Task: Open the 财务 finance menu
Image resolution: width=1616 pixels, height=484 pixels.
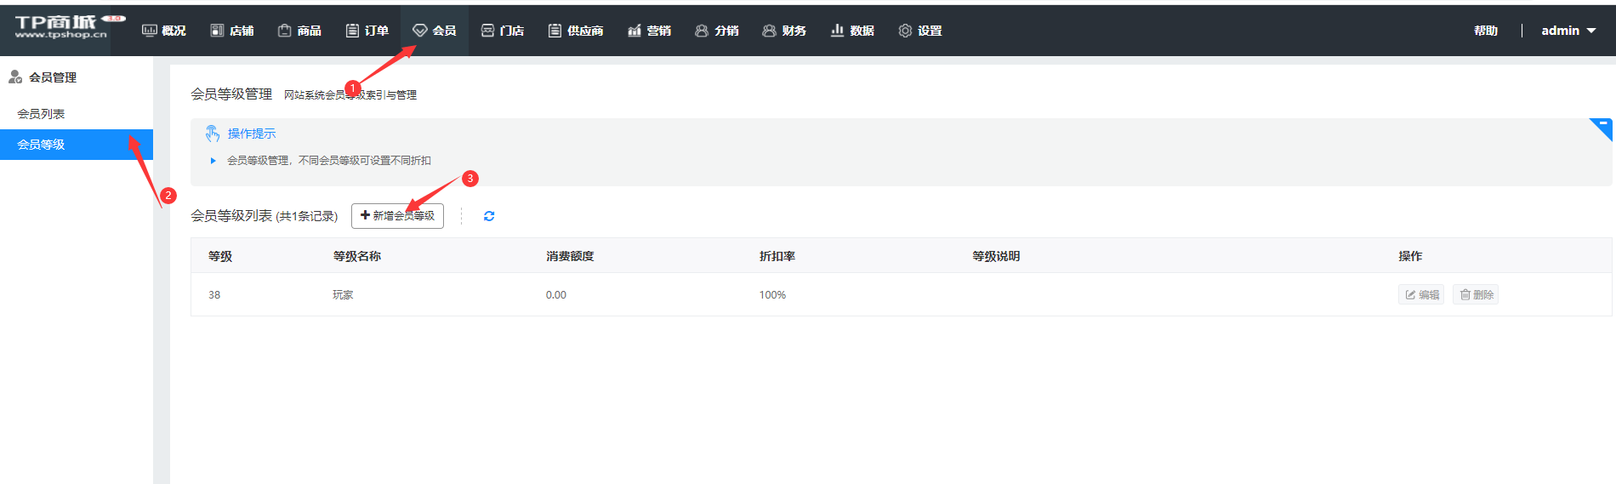Action: point(784,31)
